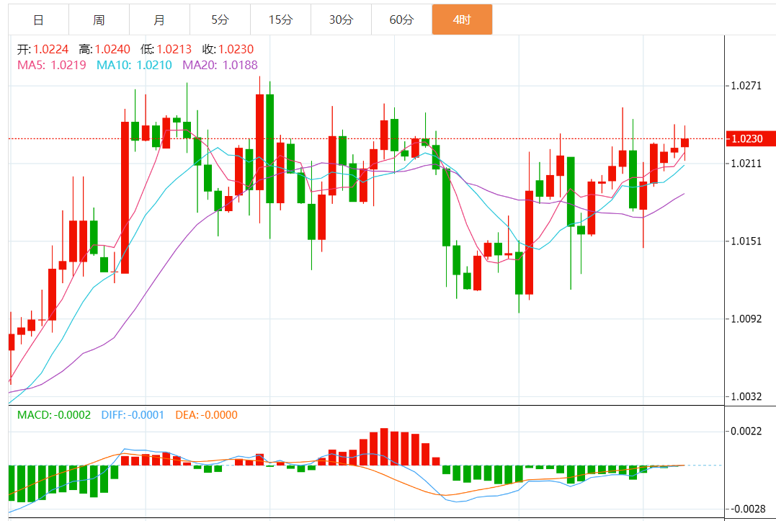Image resolution: width=776 pixels, height=521 pixels.
Task: Open the 60分 timeframe tab
Action: coord(401,19)
